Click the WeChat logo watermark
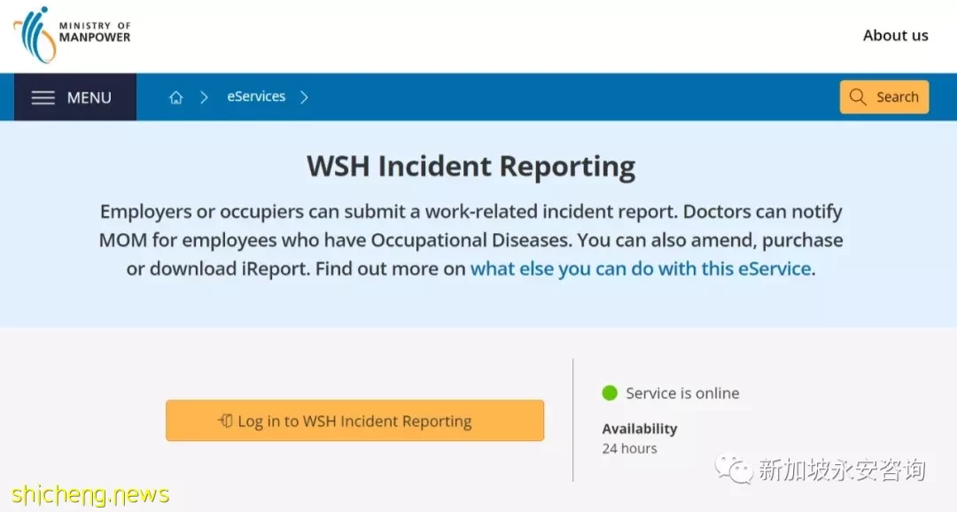 tap(734, 469)
